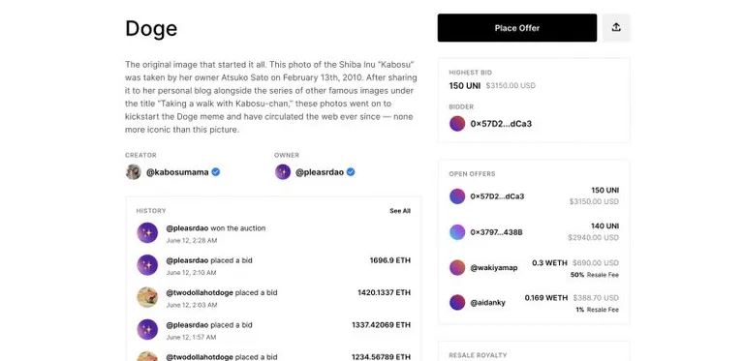Open @pleasrdao owner avatar
The image size is (744, 361).
(283, 172)
